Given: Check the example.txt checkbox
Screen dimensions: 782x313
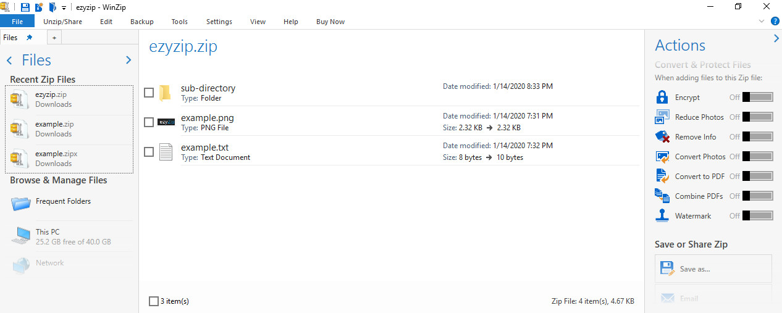Looking at the screenshot, I should click(149, 152).
